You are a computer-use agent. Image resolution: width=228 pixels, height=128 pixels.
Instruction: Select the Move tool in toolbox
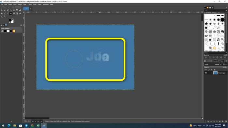click(2, 10)
